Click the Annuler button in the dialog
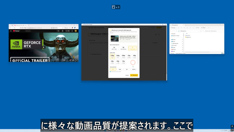The image size is (234, 132). pos(127,75)
